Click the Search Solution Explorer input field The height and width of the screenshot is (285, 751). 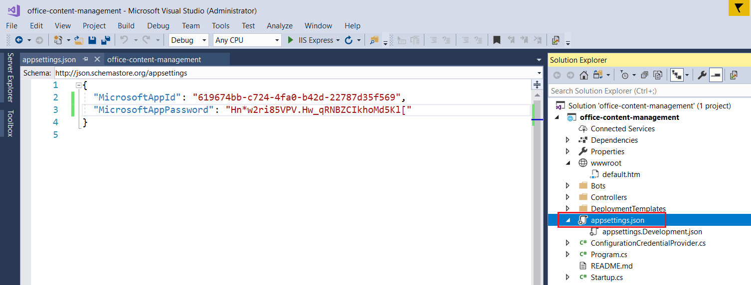click(x=648, y=91)
